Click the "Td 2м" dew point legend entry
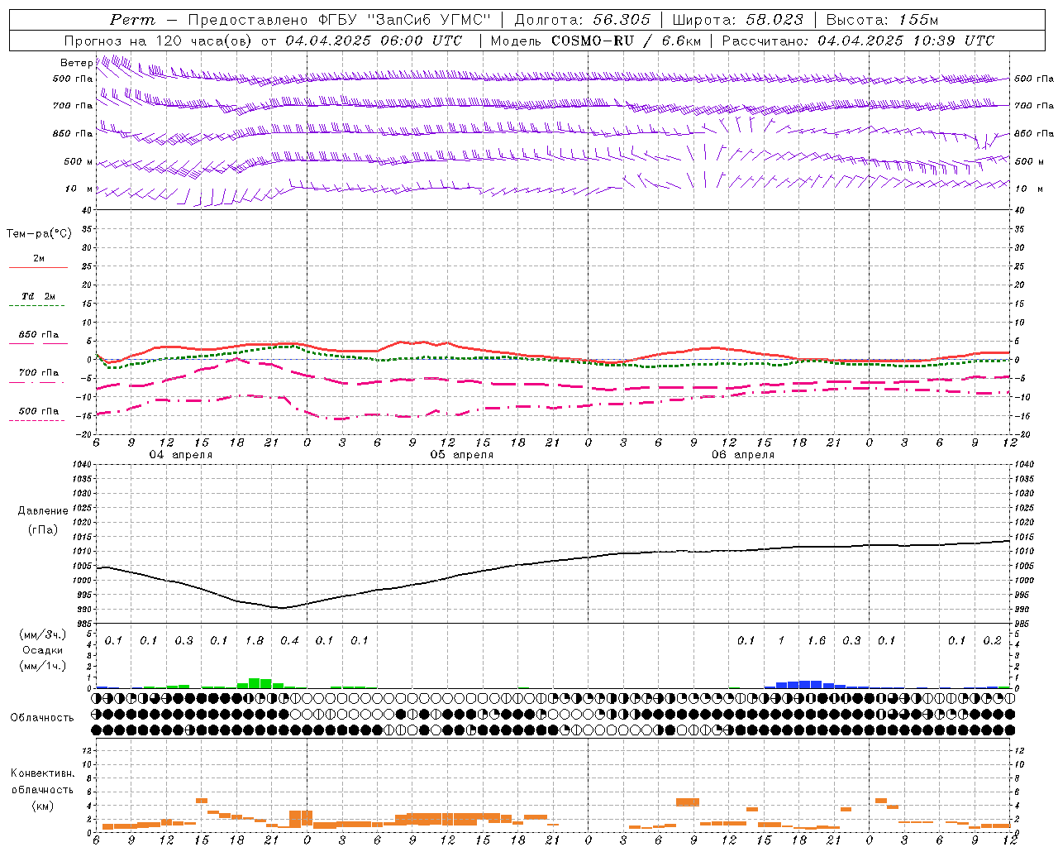 click(39, 296)
